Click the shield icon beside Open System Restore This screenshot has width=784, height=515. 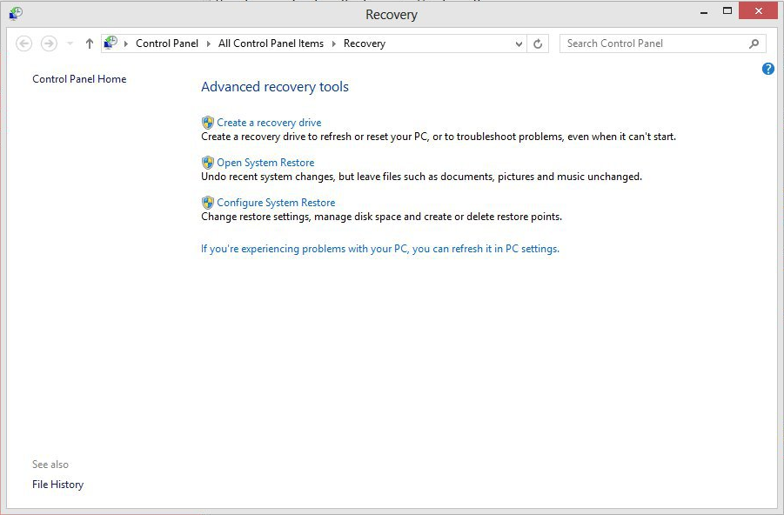point(207,163)
